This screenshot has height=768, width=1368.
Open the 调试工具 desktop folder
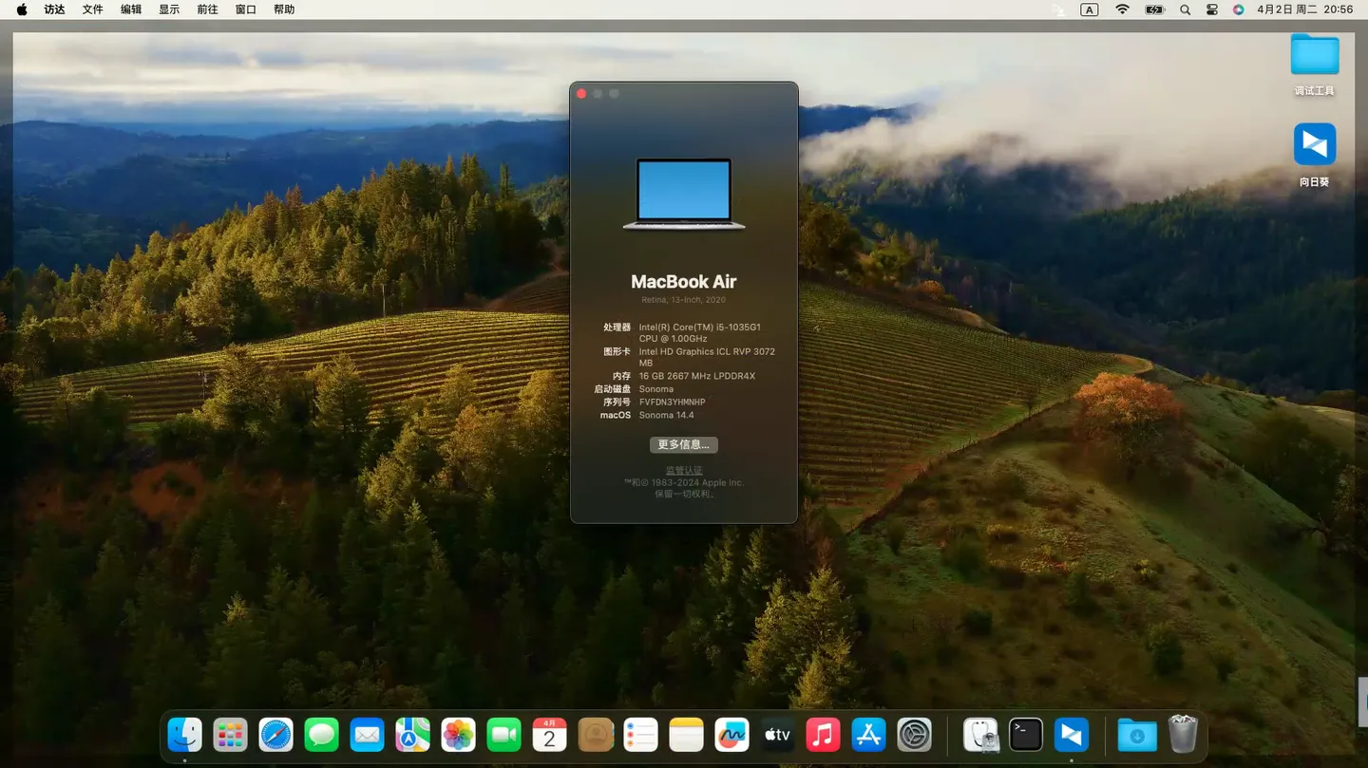tap(1314, 55)
